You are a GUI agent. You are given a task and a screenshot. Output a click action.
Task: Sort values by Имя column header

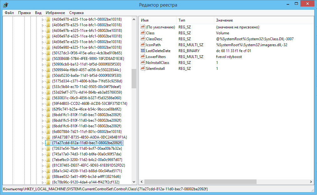point(158,20)
